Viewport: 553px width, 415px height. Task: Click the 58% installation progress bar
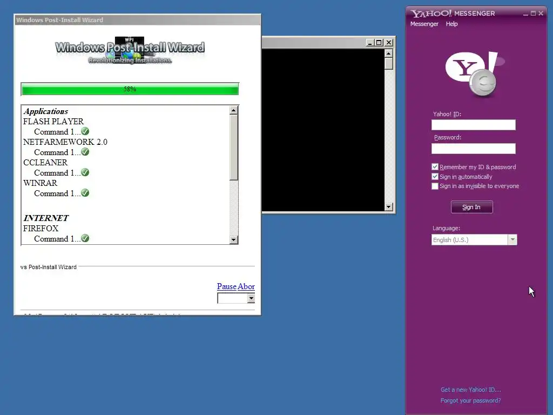point(130,89)
